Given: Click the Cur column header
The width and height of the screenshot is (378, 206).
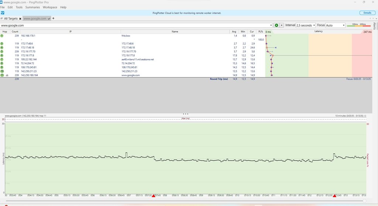Looking at the screenshot, I should (252, 32).
